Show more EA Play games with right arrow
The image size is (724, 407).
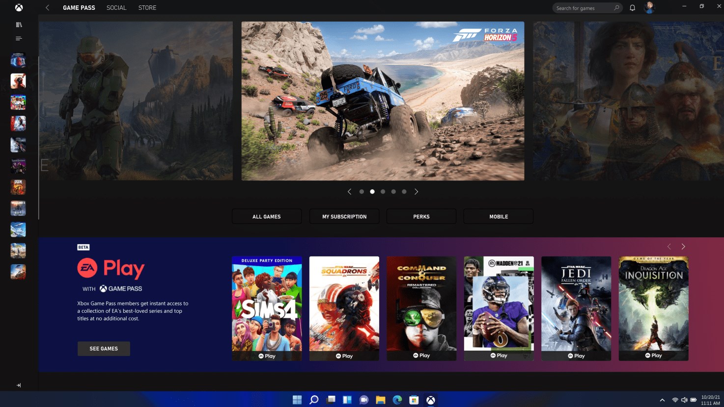(683, 247)
